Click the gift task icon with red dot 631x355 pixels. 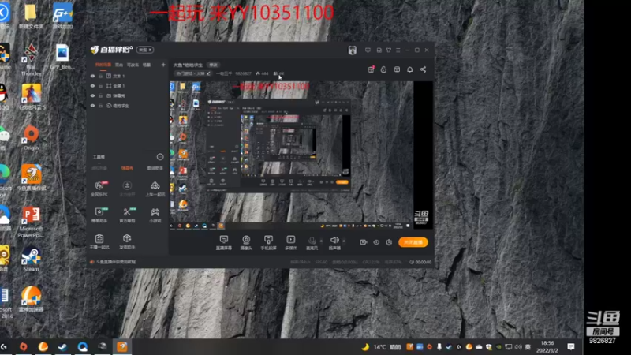coord(371,69)
